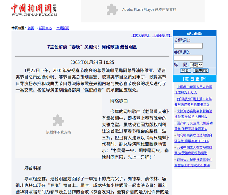228x195 pixels.
Task: Go to 新闻中心 in breadcrumb
Action: pos(45,28)
